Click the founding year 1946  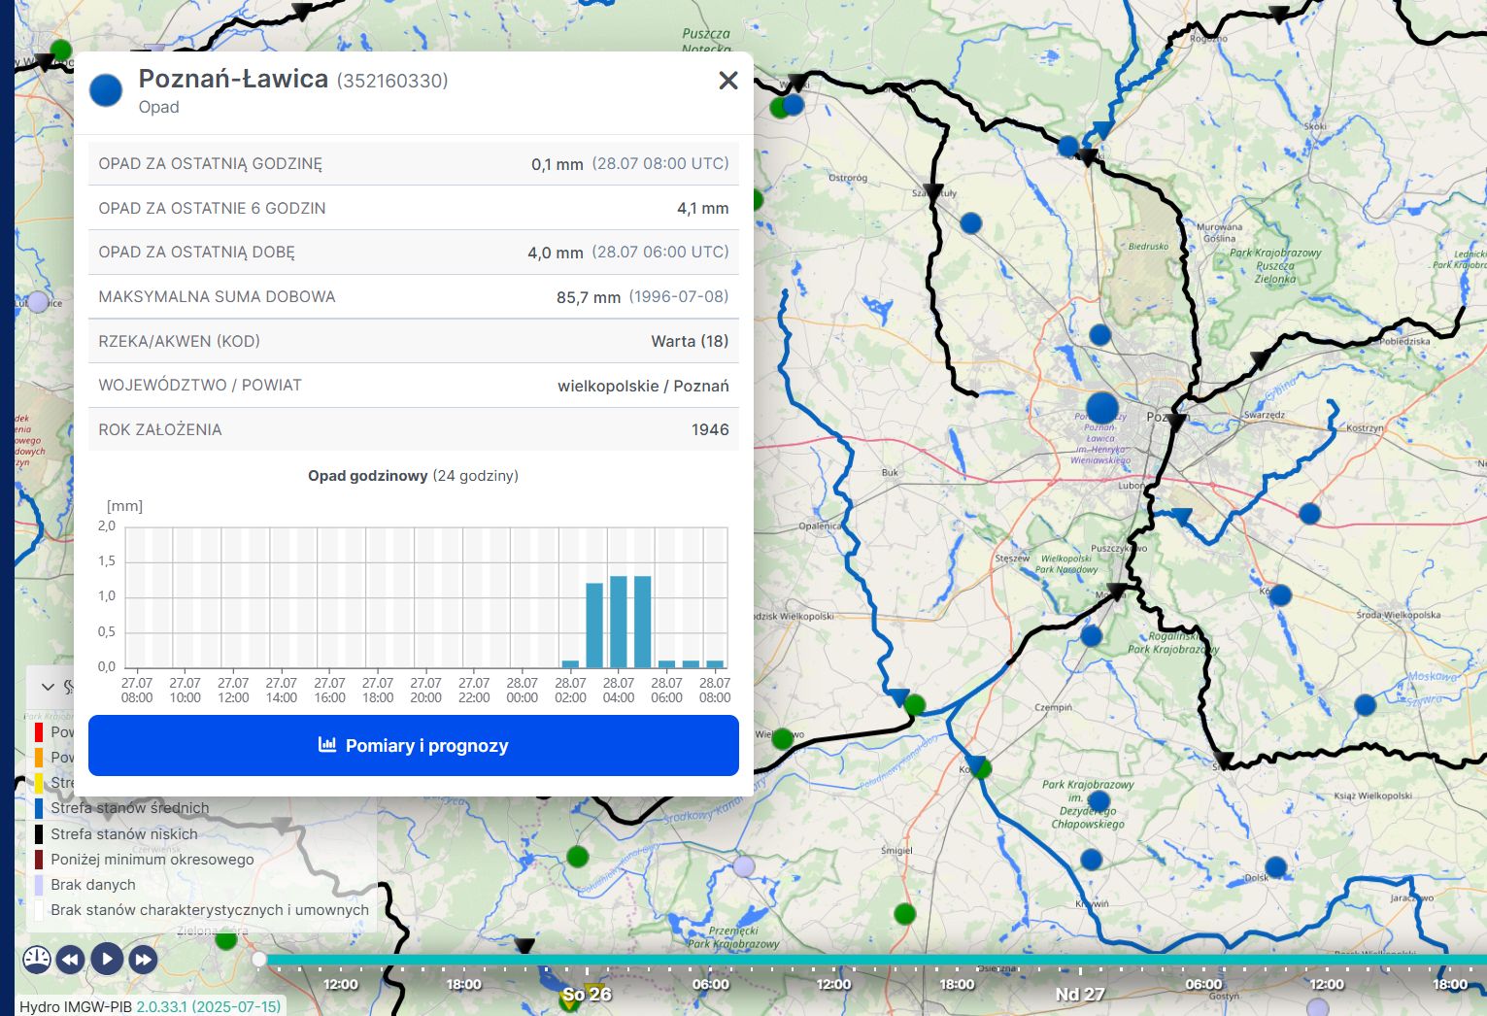[x=710, y=429]
